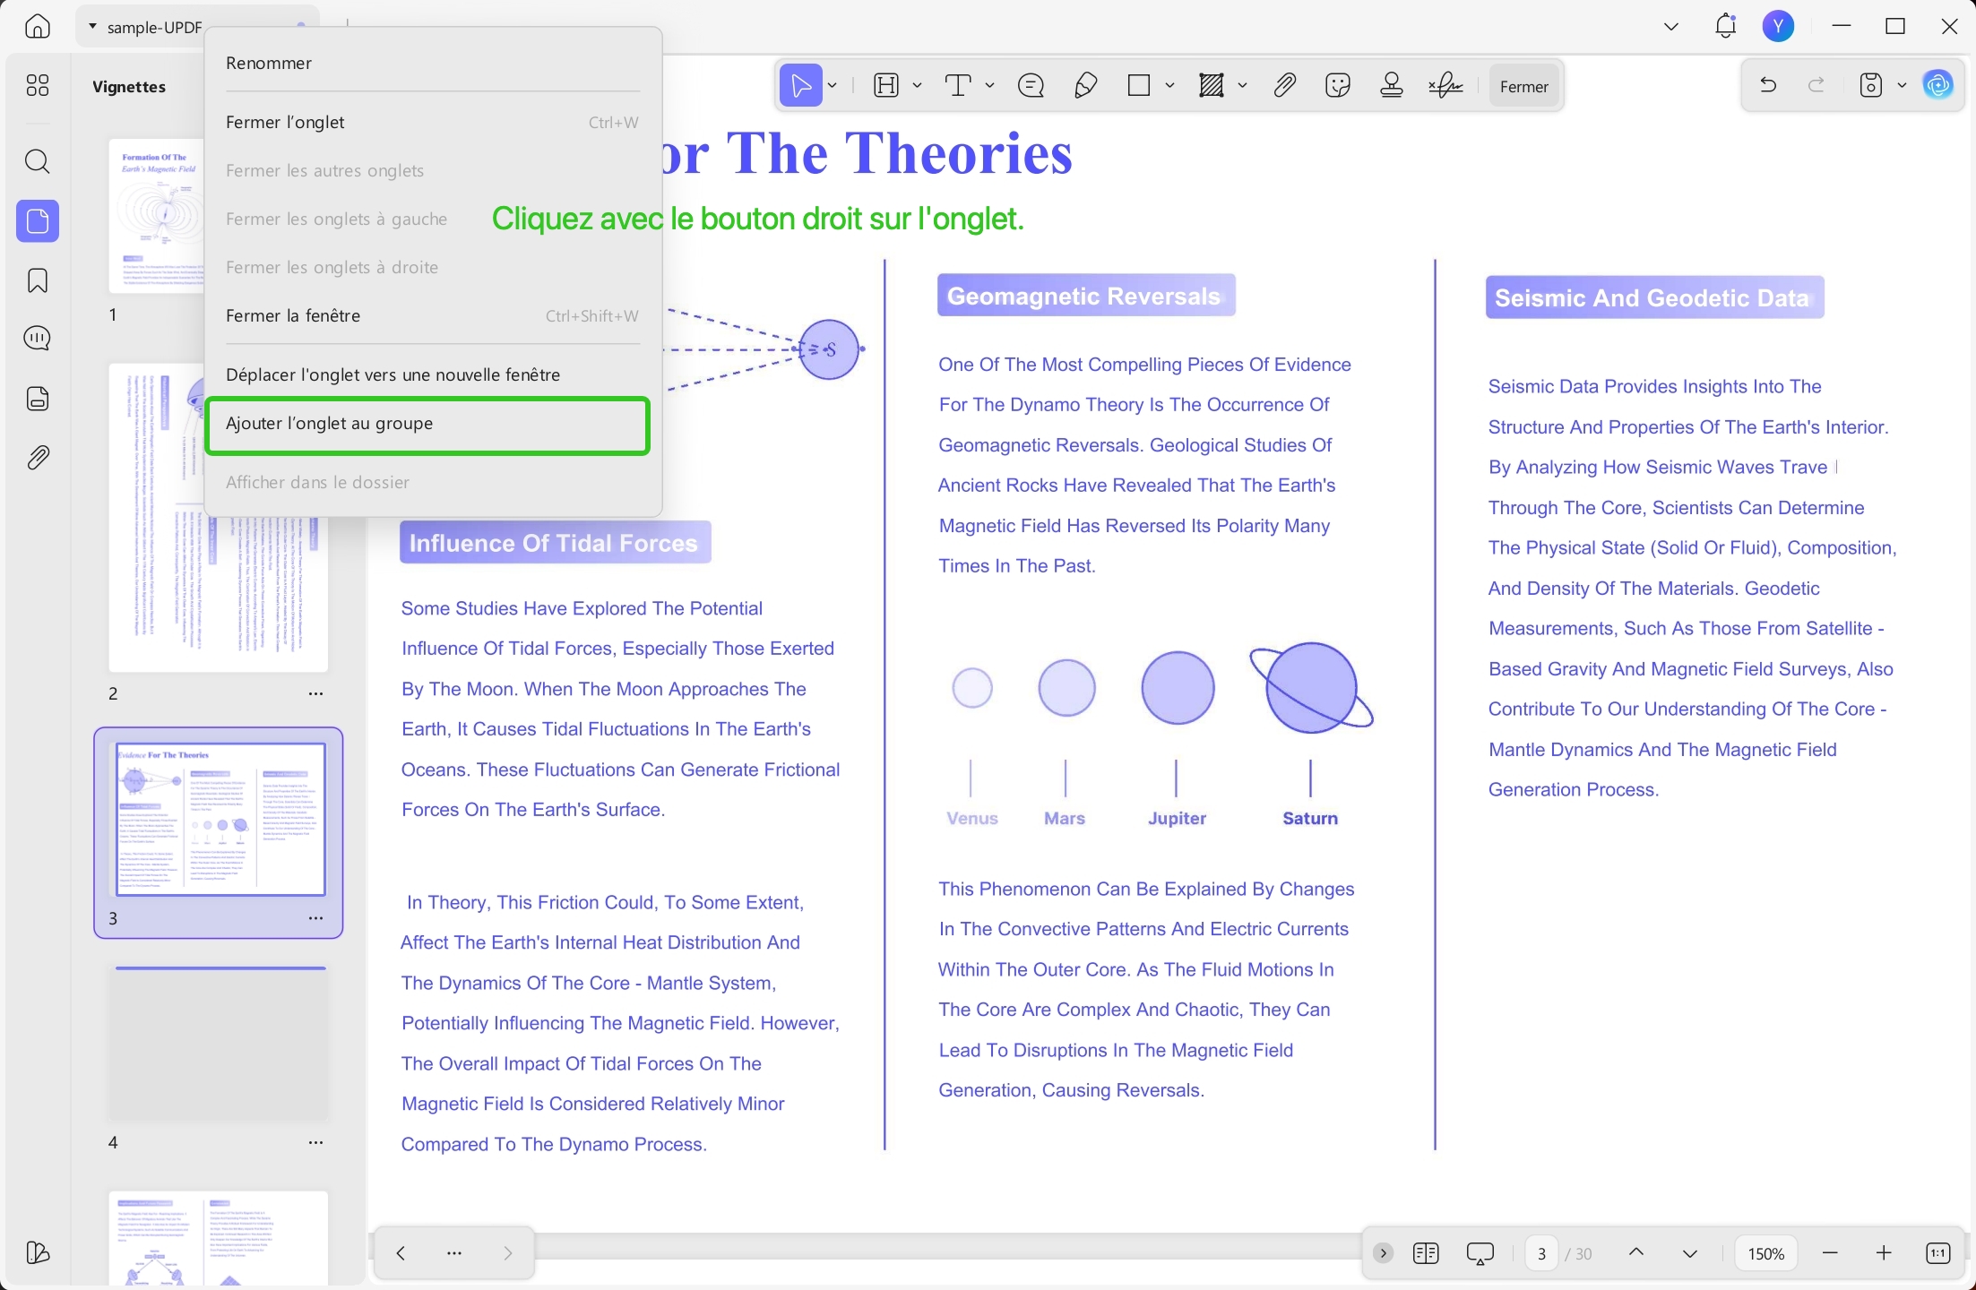Click the Geomagnetic Reversals heading
Screen dimensions: 1976x1290
[1085, 297]
